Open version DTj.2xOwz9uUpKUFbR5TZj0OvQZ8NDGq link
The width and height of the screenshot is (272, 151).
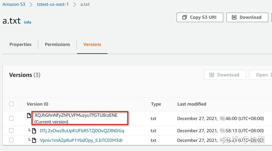tap(82, 131)
